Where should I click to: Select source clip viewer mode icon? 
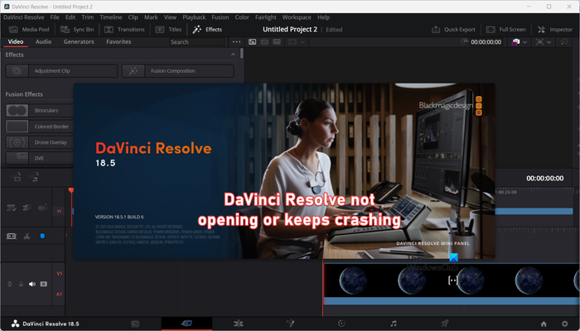(x=252, y=42)
